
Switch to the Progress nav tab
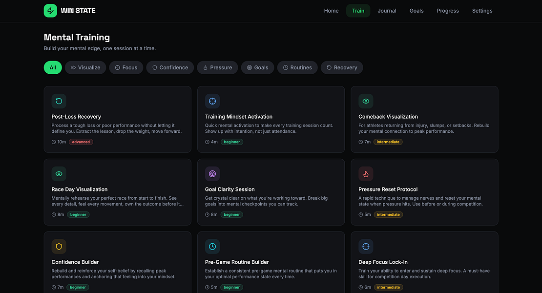(448, 11)
